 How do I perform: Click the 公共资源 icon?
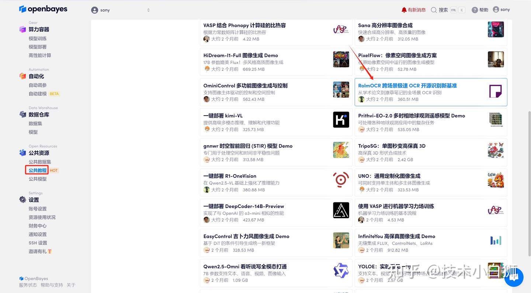click(x=22, y=153)
